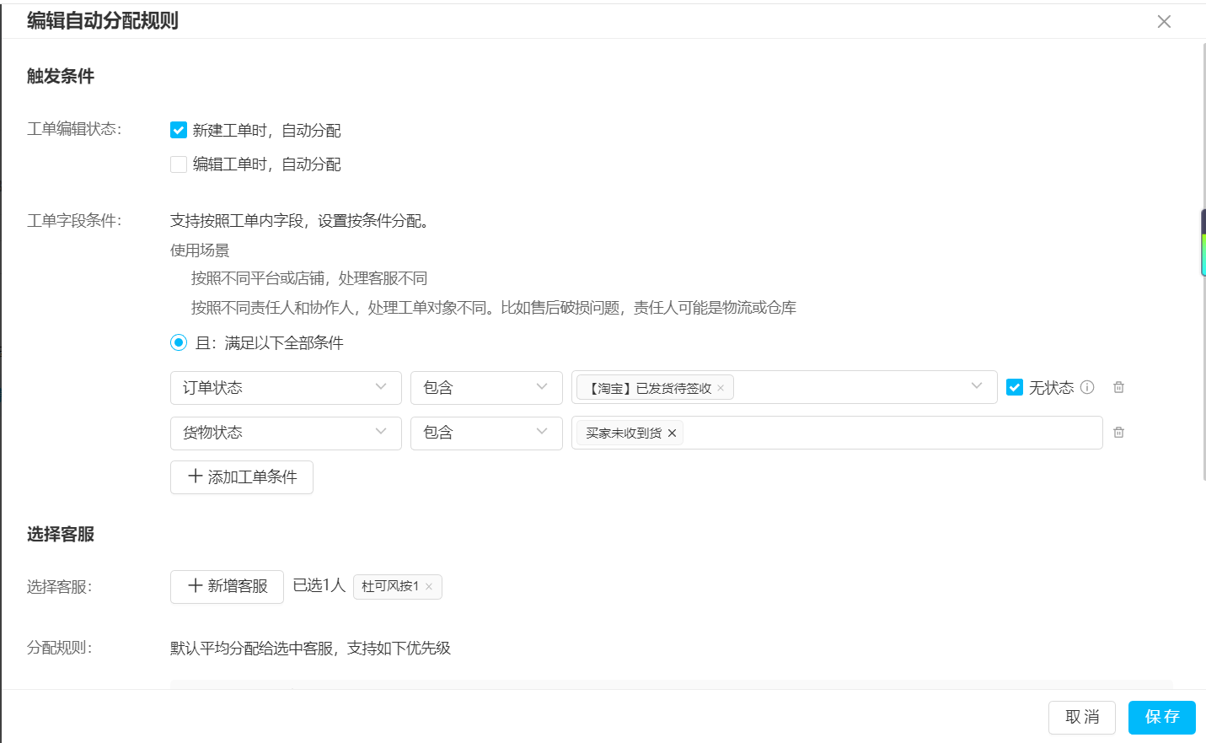The height and width of the screenshot is (743, 1206).
Task: Delete the 订单状态 condition row
Action: click(x=1118, y=387)
